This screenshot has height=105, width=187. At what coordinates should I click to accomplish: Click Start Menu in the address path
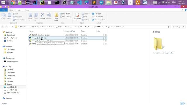coord(98,27)
